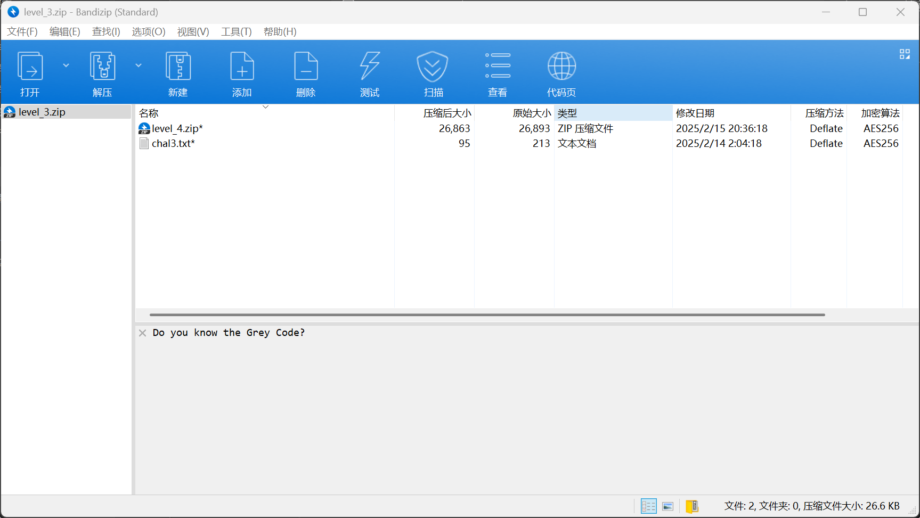Select the chal3.txt* file row
The height and width of the screenshot is (518, 920).
pos(519,143)
